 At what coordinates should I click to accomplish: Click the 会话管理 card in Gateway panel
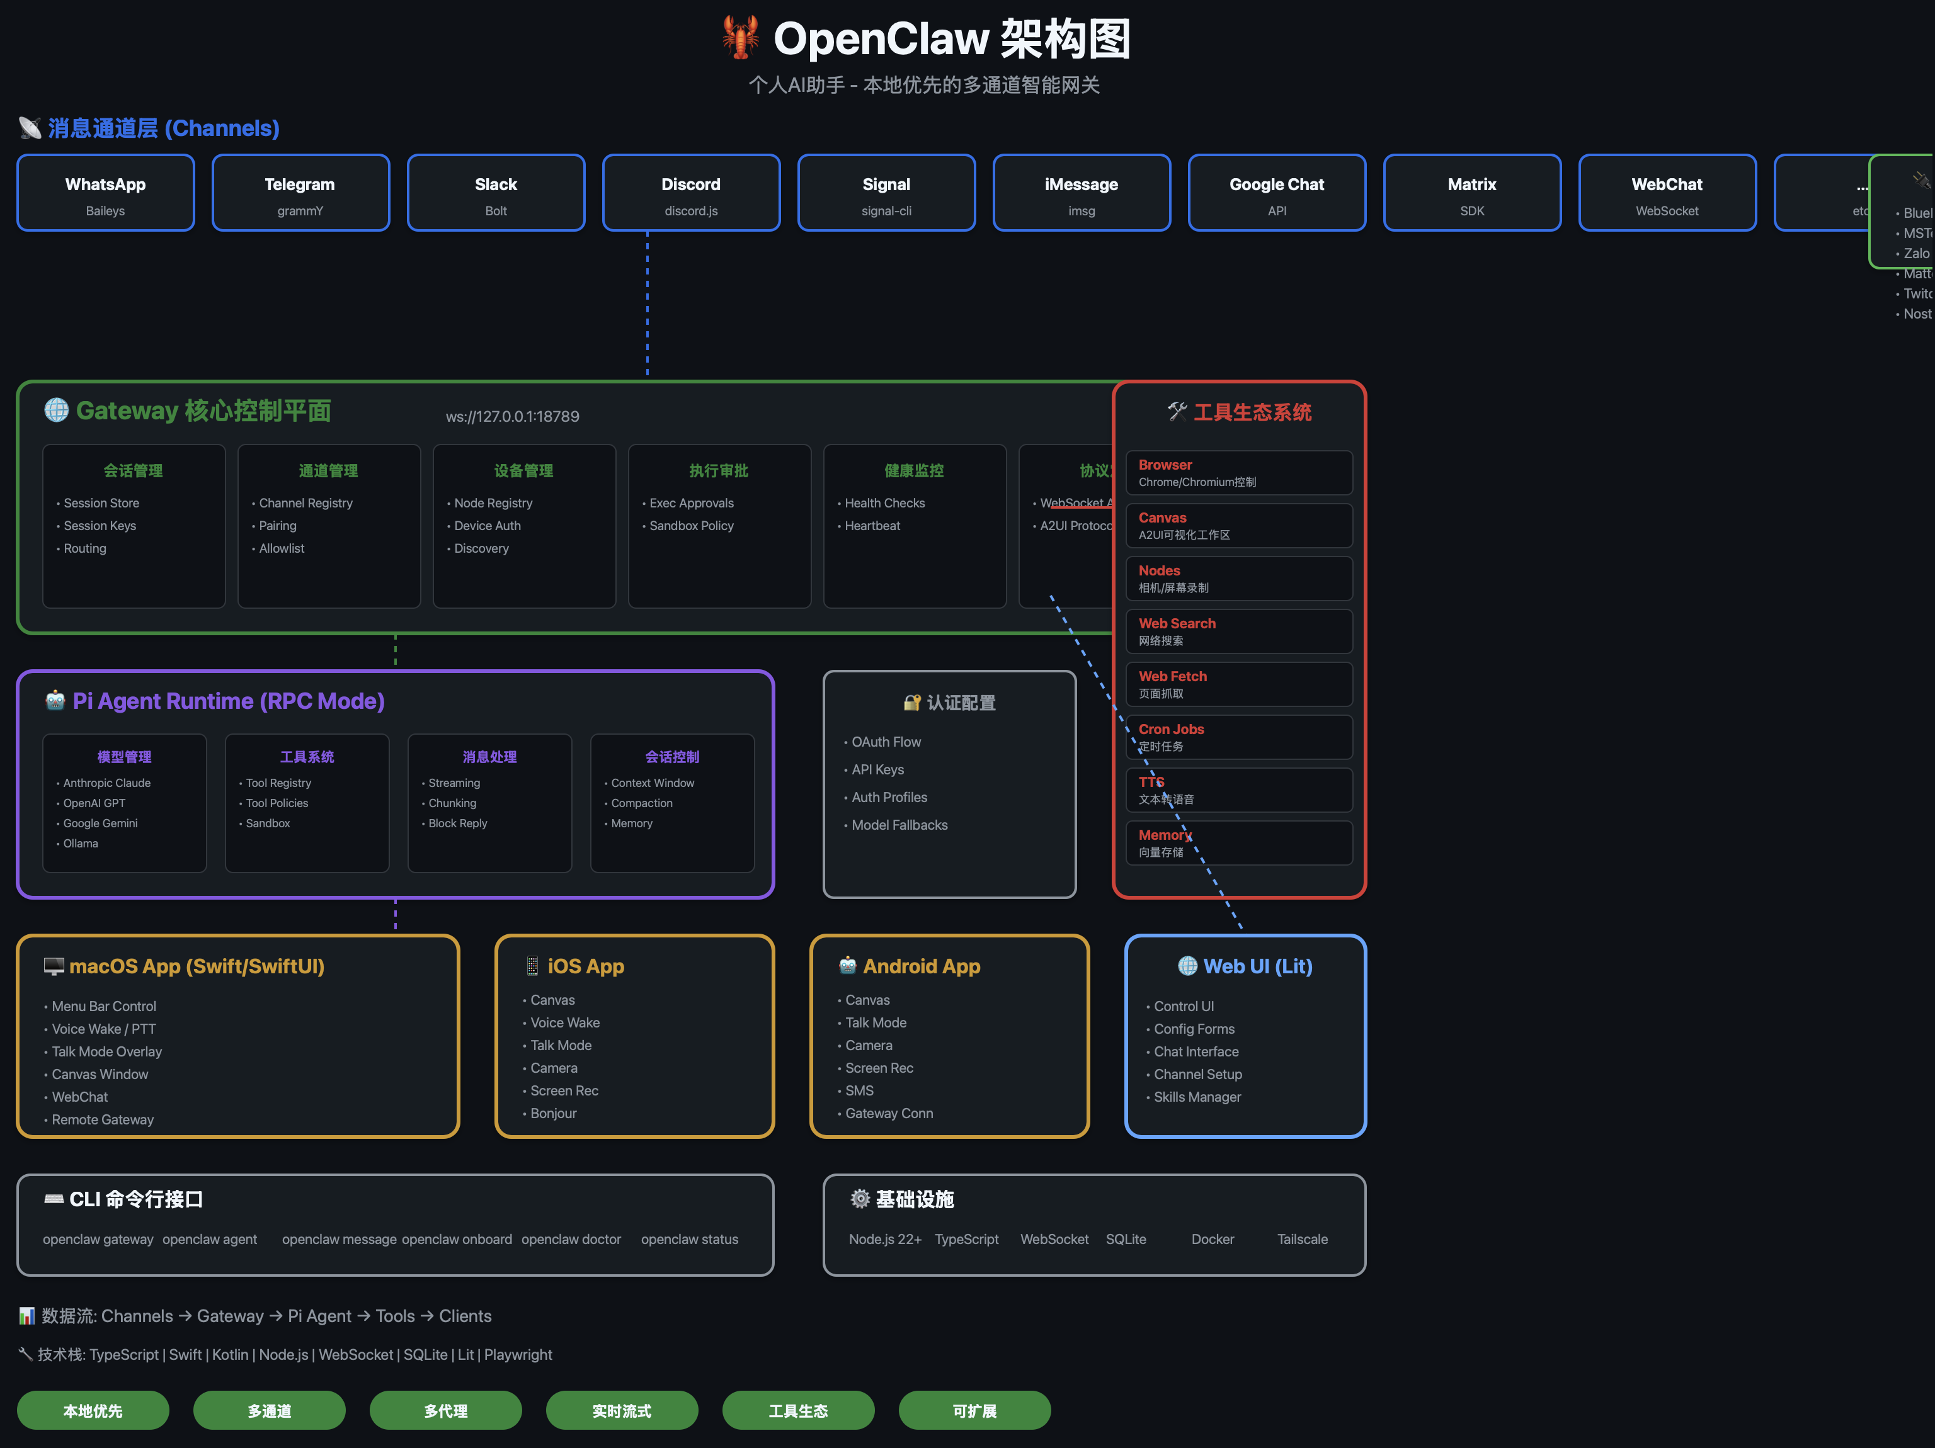click(134, 526)
